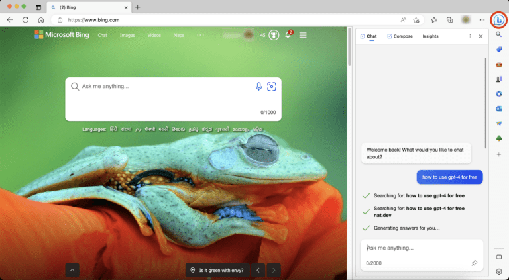Add this page to favorites star
Image resolution: width=509 pixels, height=280 pixels.
(x=416, y=20)
